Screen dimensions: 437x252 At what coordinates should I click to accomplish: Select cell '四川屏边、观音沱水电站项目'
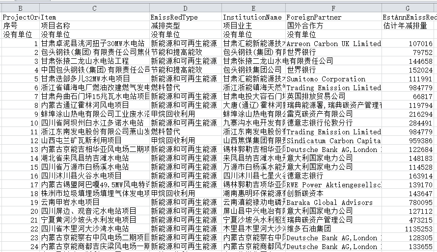[94, 211]
